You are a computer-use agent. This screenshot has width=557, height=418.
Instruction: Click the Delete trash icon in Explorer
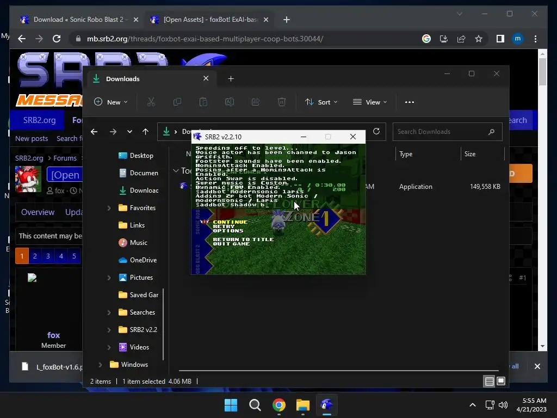[x=282, y=102]
